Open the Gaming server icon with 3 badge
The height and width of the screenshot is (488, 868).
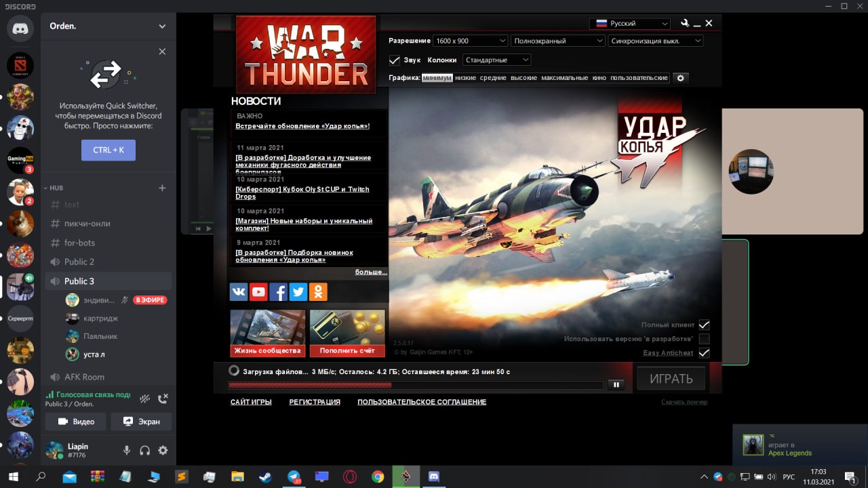pos(20,161)
